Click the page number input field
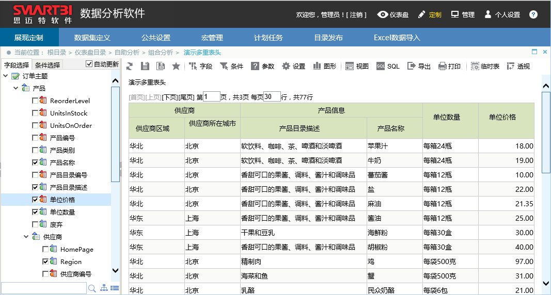551x295 pixels. click(x=212, y=97)
